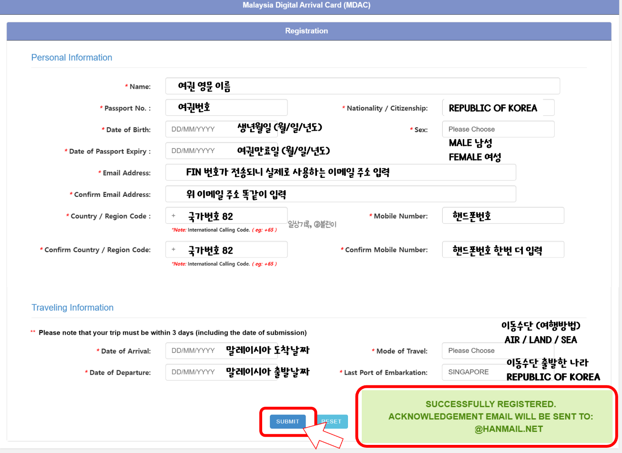Click the RESET button
Screen dimensions: 622x453
(x=331, y=422)
